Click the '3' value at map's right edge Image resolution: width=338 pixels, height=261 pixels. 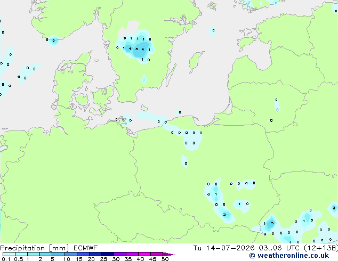(334, 208)
